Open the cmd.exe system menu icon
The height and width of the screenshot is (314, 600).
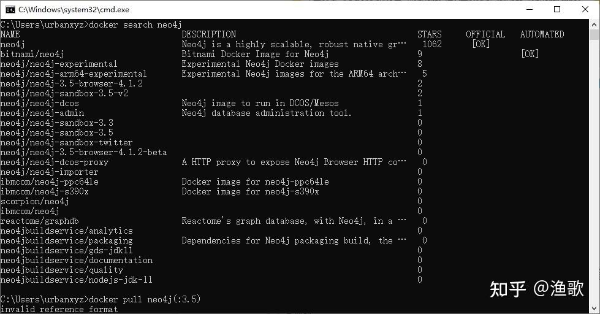pos(10,10)
